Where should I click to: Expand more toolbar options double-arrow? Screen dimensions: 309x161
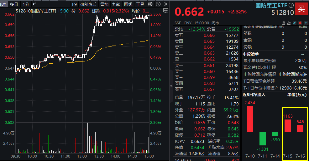tap(165, 4)
